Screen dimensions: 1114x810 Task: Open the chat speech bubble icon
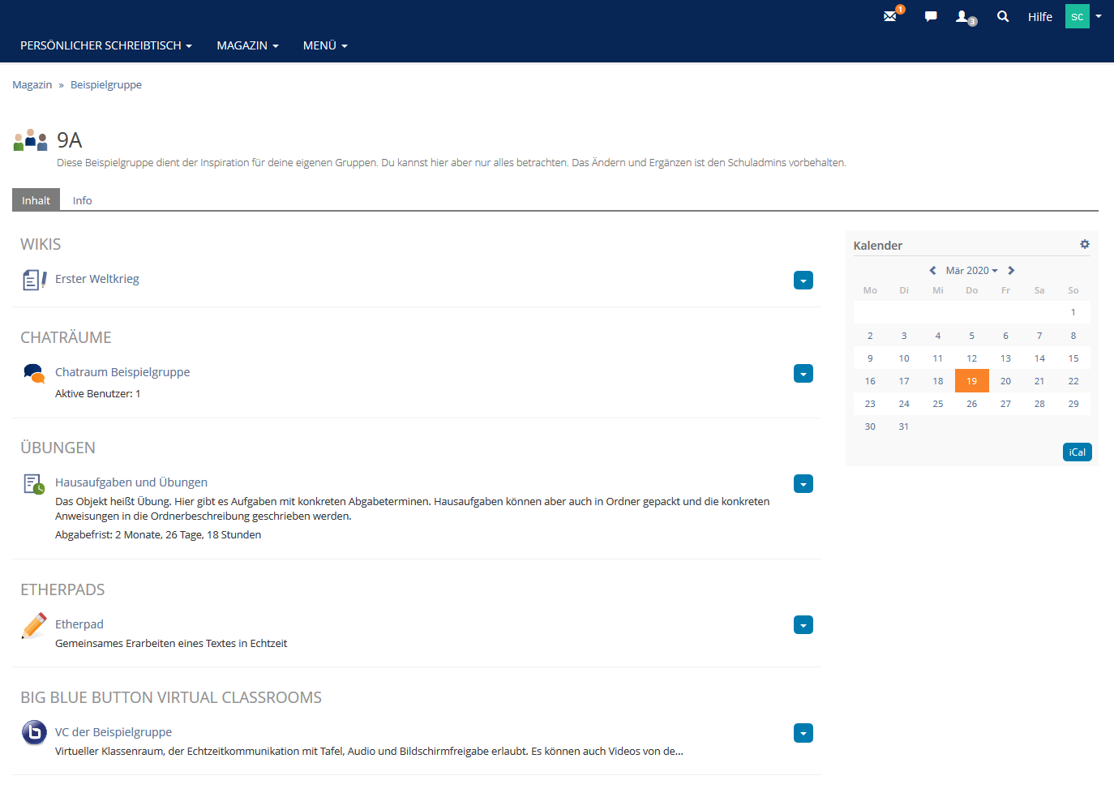pyautogui.click(x=931, y=16)
